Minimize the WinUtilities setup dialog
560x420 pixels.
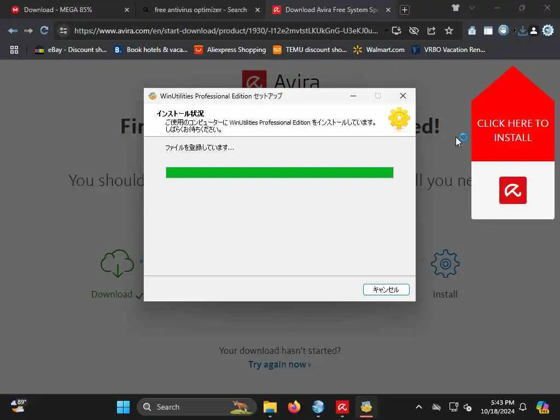coord(353,96)
